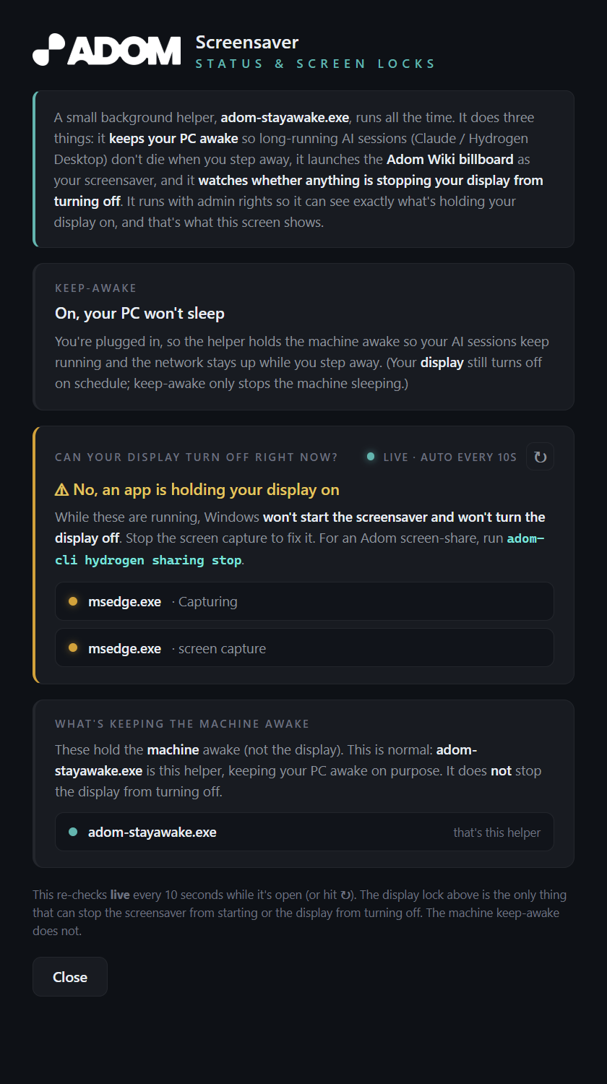The width and height of the screenshot is (607, 1084).
Task: Click the ADOM logo at top left
Action: 106,50
